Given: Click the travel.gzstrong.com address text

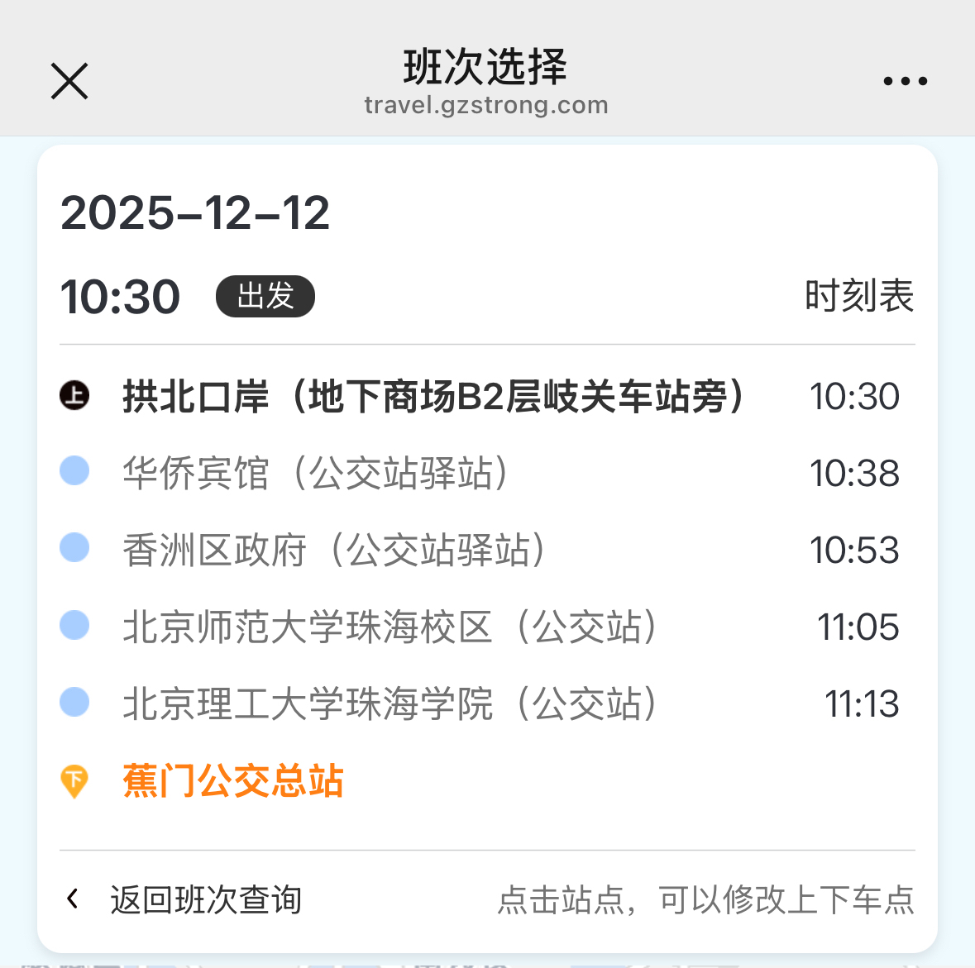Looking at the screenshot, I should (x=486, y=105).
